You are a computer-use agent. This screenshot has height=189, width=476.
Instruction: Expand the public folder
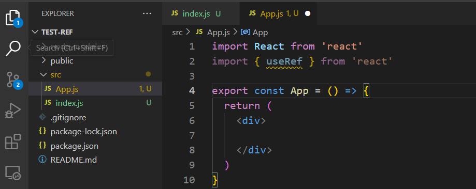pyautogui.click(x=95, y=61)
